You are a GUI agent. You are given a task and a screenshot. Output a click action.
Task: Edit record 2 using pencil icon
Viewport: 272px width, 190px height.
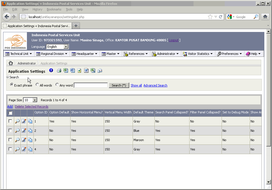[x=24, y=131]
